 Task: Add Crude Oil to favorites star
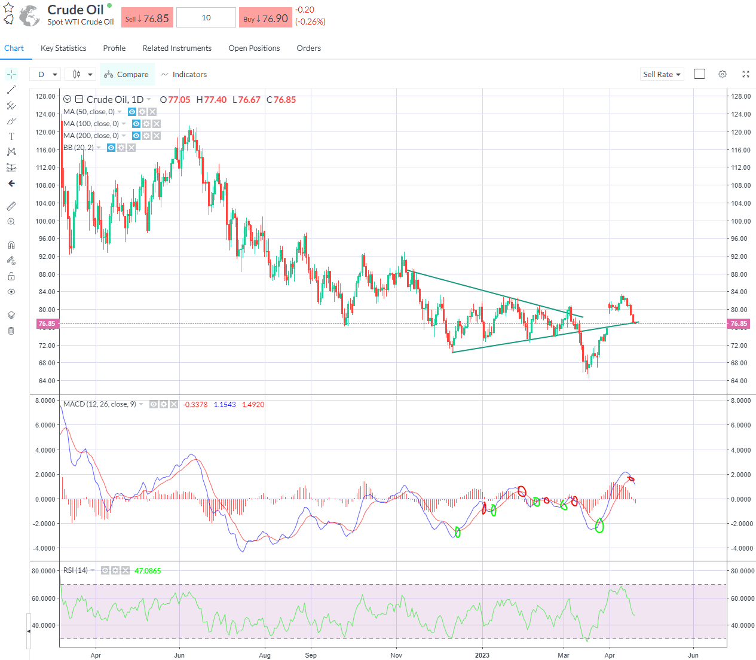click(x=8, y=7)
